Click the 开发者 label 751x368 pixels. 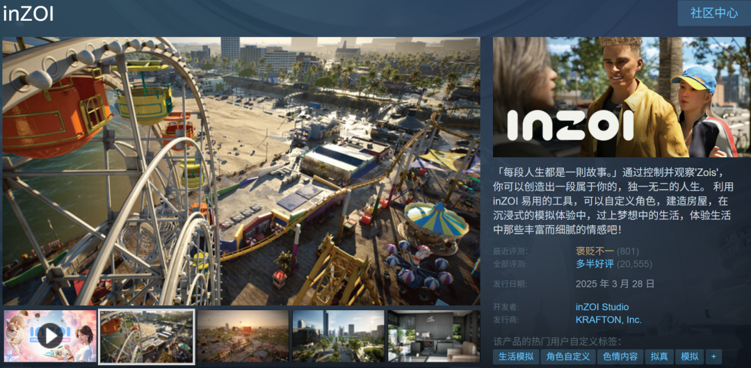tap(506, 307)
